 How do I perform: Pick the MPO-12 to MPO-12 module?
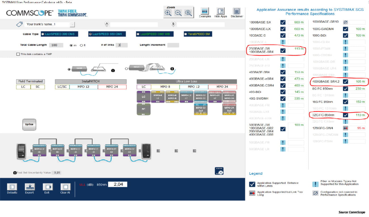coord(201,97)
